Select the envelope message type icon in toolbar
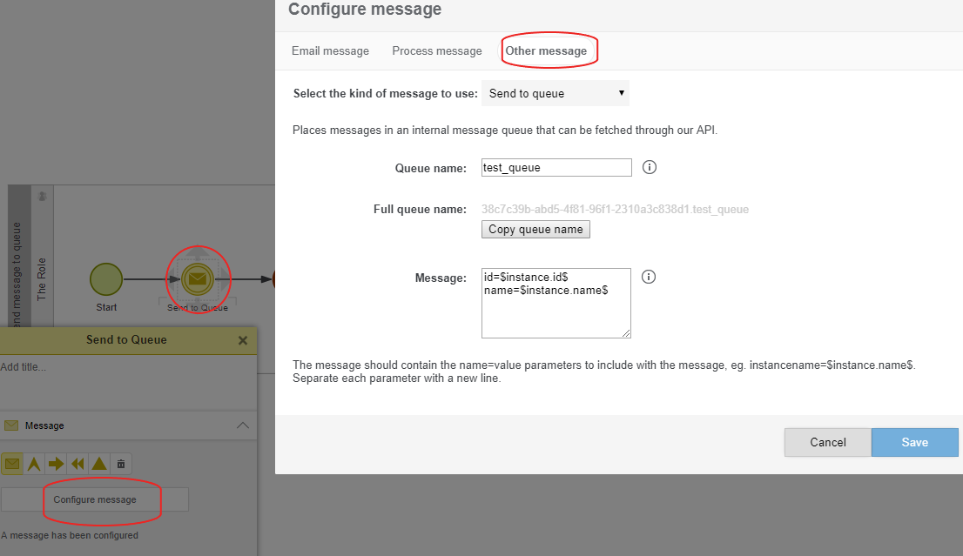The height and width of the screenshot is (556, 963). click(12, 464)
